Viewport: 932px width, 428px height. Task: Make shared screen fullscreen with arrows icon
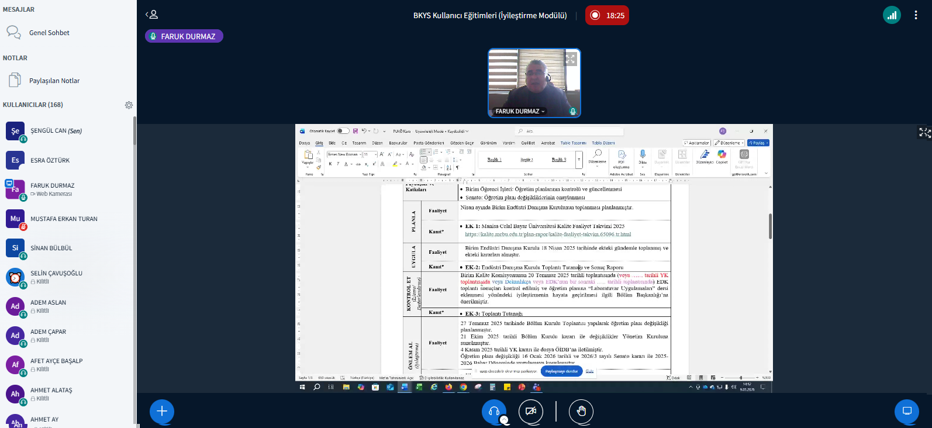pyautogui.click(x=924, y=133)
